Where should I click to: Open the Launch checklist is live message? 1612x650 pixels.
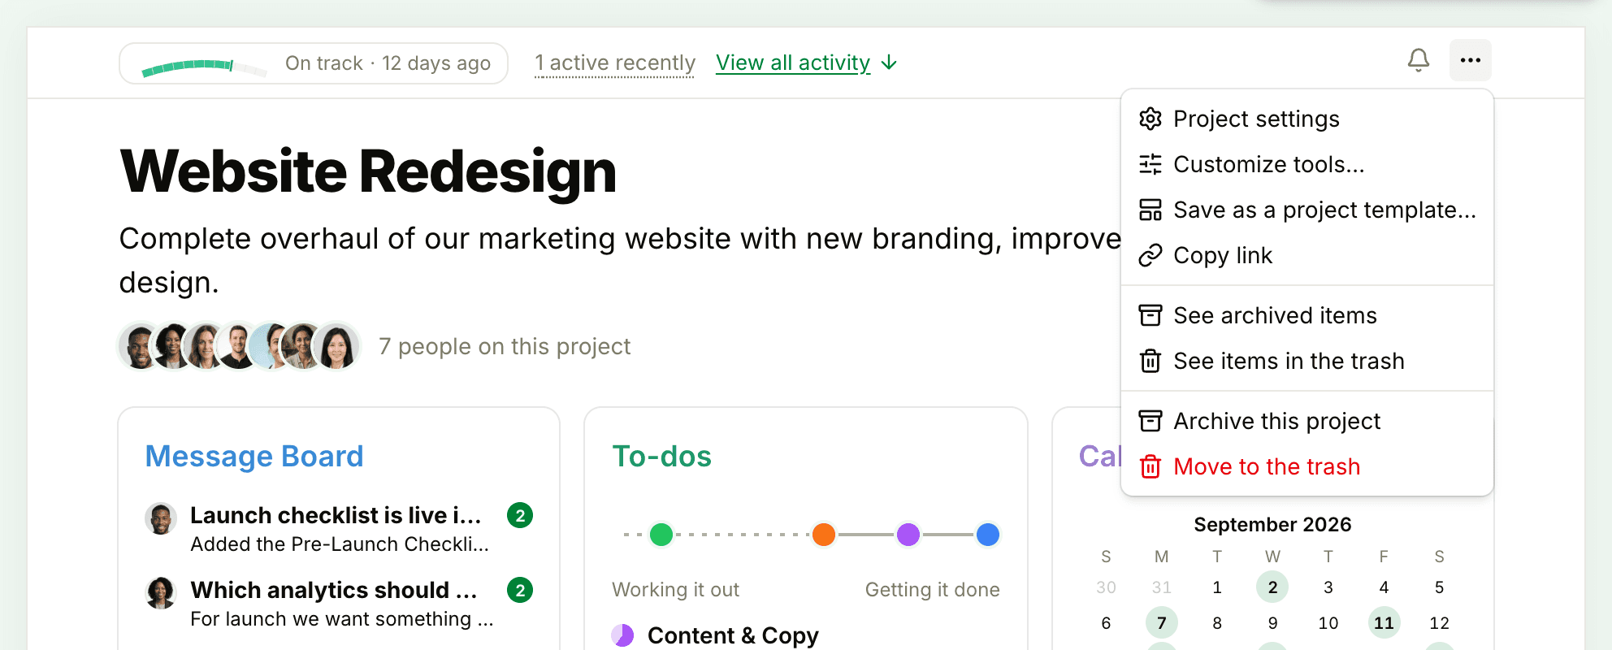[336, 515]
